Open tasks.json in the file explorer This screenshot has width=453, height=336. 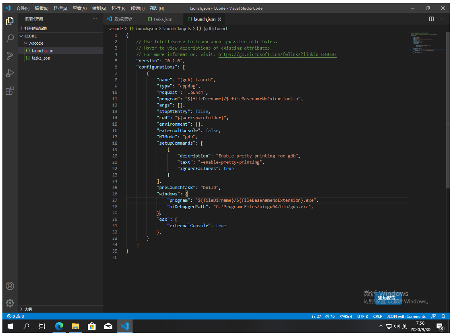(41, 58)
